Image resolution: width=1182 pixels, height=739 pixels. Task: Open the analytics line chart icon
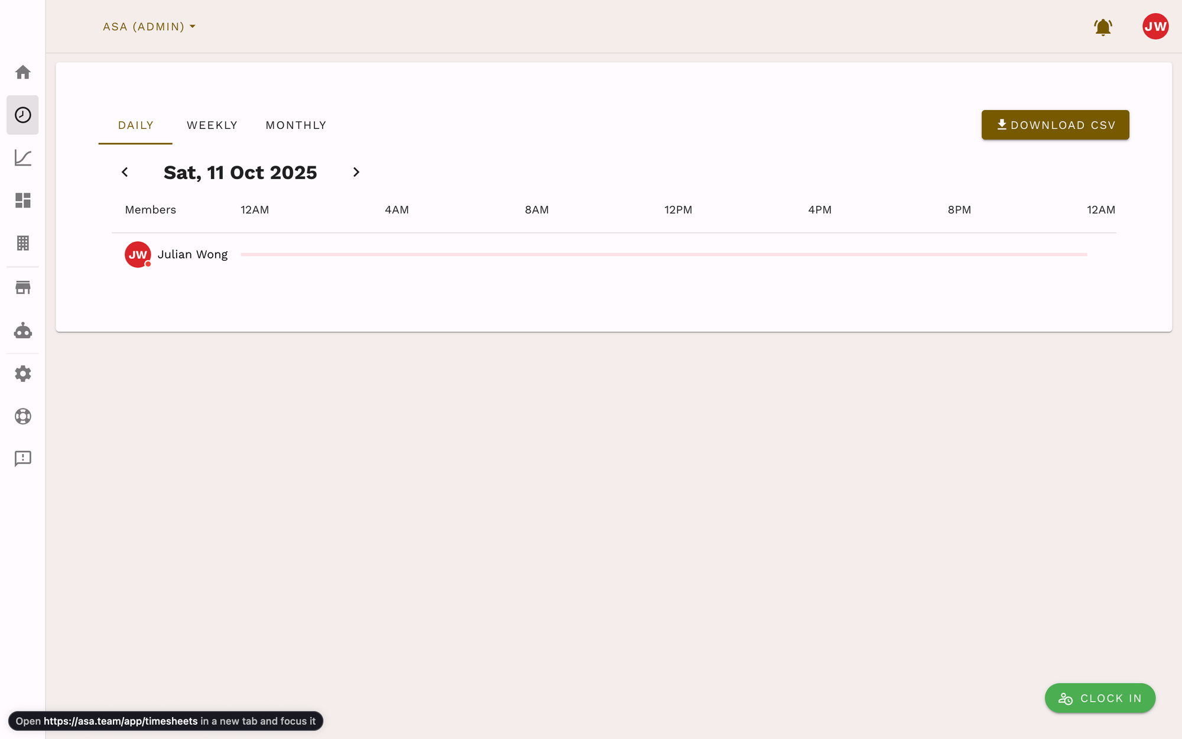click(x=22, y=158)
